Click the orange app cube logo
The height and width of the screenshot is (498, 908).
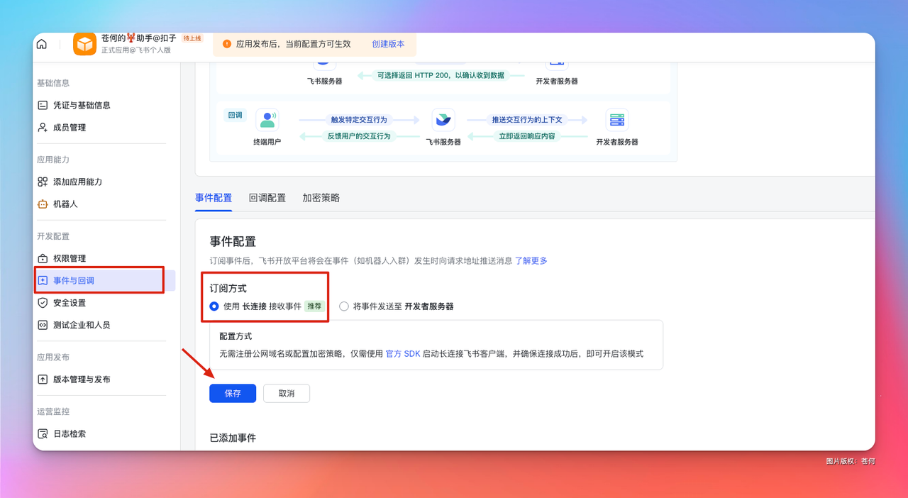[x=85, y=44]
